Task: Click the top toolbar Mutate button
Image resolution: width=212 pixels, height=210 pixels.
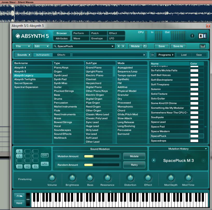Action: coord(135,46)
